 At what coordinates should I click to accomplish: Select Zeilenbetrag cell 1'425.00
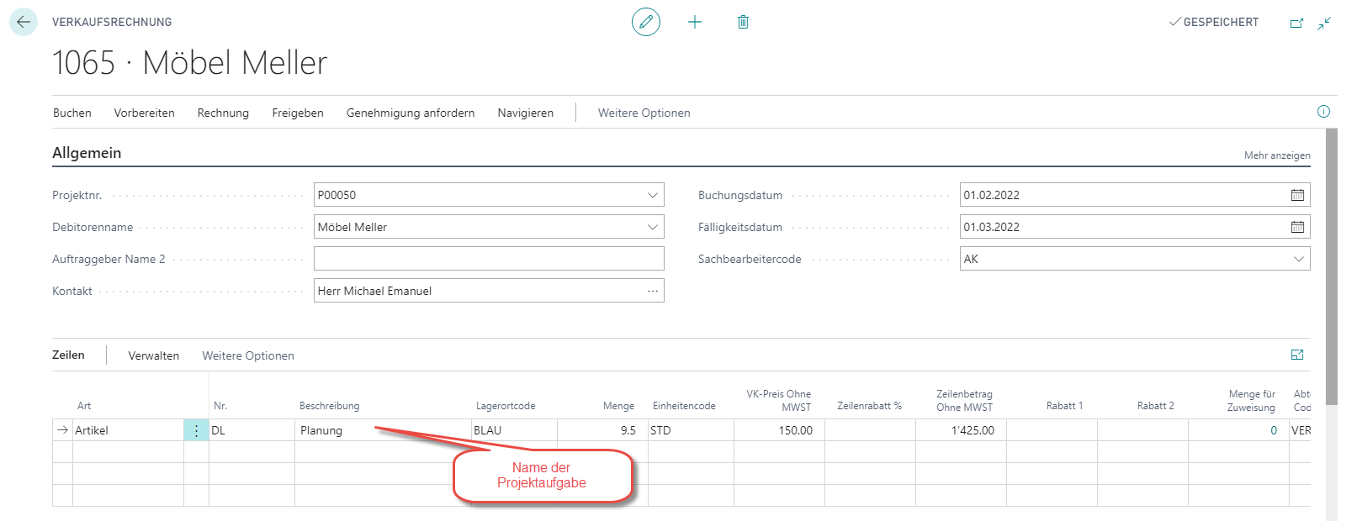(x=961, y=430)
